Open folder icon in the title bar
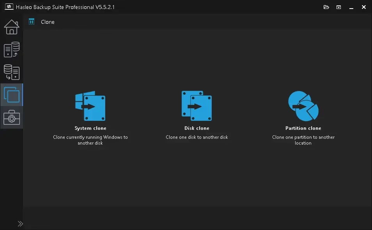This screenshot has width=372, height=230. pos(326,7)
